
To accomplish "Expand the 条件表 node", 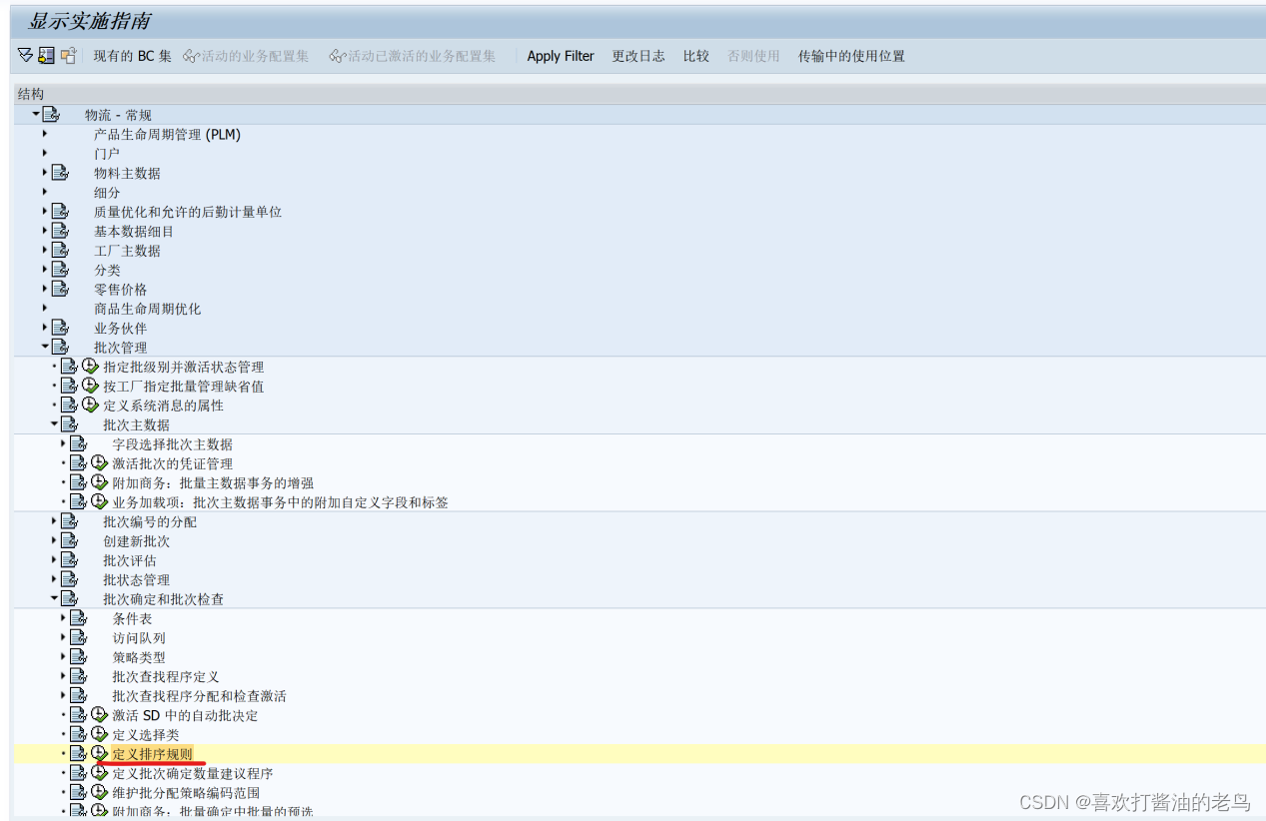I will 63,617.
